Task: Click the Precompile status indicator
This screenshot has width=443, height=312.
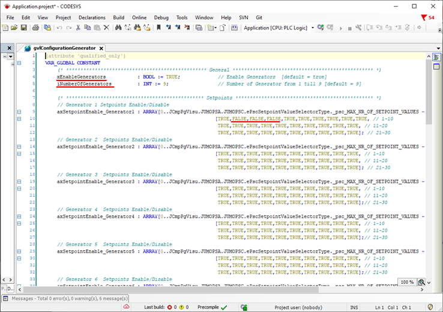Action: [x=210, y=307]
